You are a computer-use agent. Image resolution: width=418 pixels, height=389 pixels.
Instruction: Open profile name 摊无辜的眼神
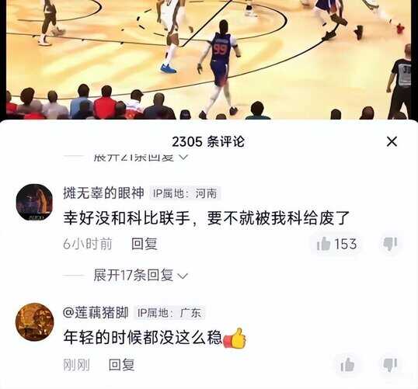103,193
